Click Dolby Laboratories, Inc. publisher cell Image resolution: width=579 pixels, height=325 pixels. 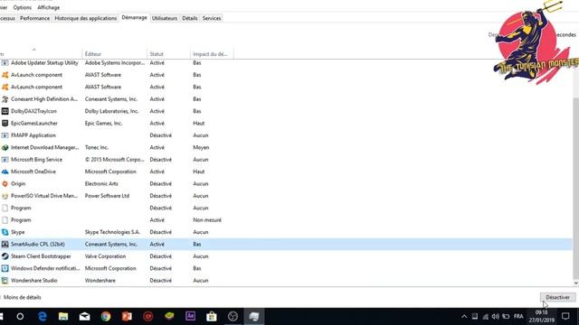[111, 111]
